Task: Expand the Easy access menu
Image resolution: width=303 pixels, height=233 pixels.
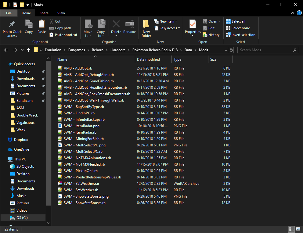Action: coord(167,28)
